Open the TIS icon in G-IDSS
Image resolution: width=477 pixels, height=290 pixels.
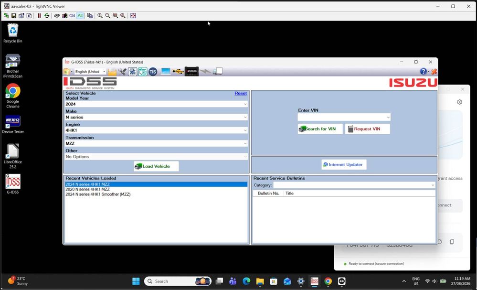(153, 72)
